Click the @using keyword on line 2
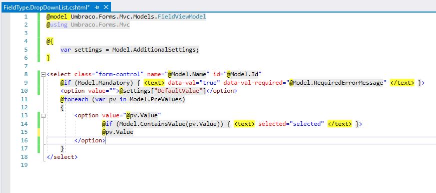This screenshot has height=193, width=436. click(x=57, y=25)
